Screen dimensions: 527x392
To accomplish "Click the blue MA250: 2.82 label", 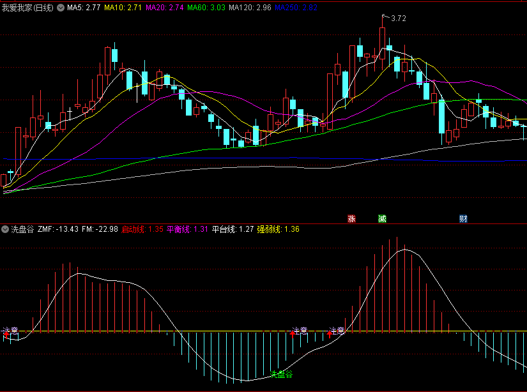I will [296, 8].
